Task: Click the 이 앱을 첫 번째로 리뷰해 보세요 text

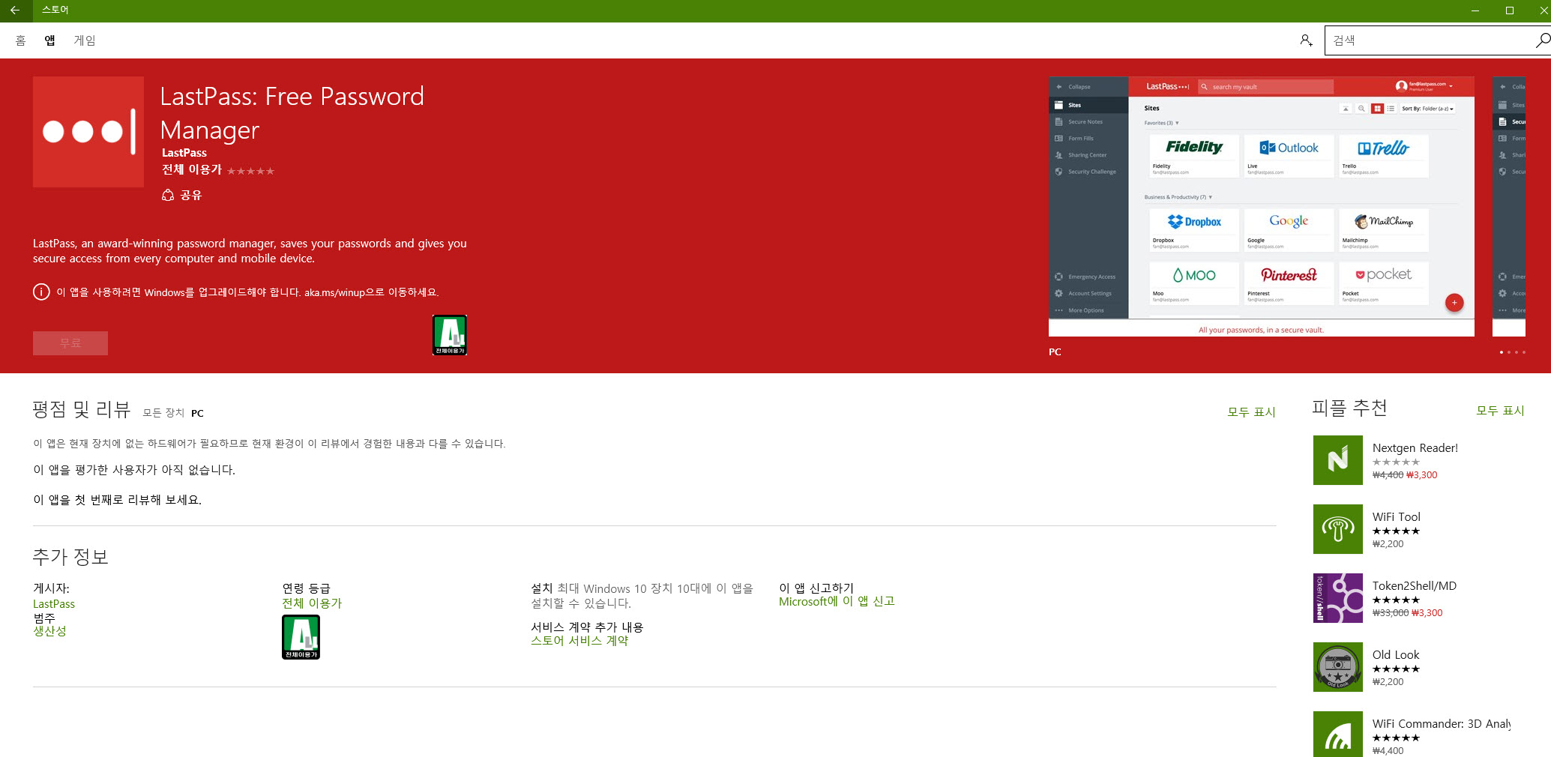Action: coord(117,500)
